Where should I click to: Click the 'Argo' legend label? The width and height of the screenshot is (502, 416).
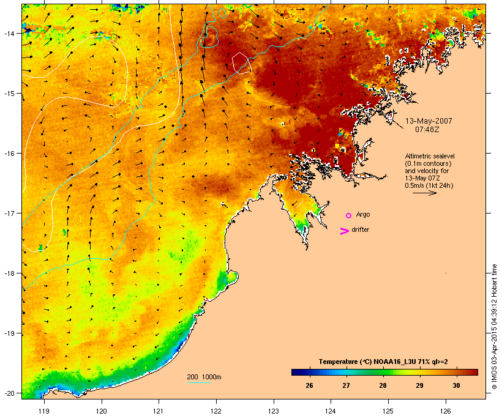363,215
